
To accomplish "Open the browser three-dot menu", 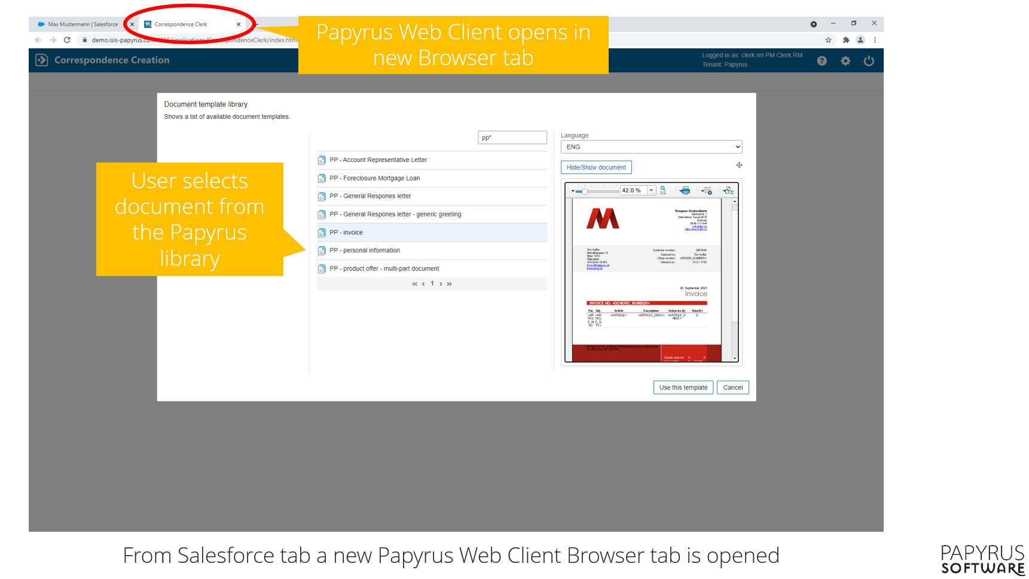I will (875, 40).
